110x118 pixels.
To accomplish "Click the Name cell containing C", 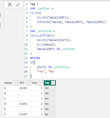I will (11, 98).
